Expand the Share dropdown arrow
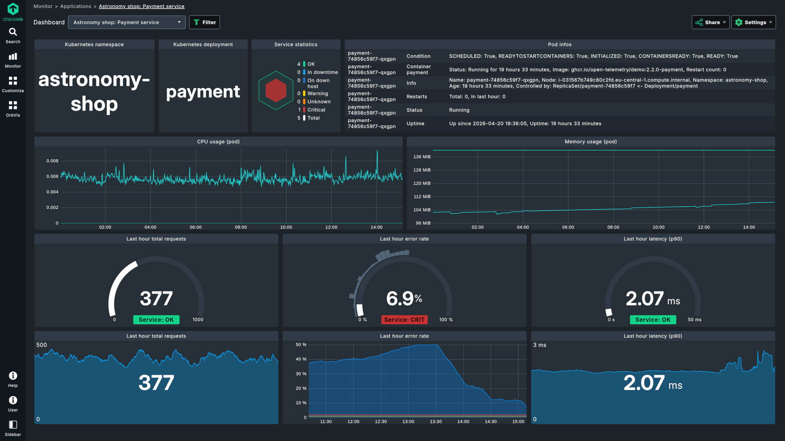 tap(724, 22)
